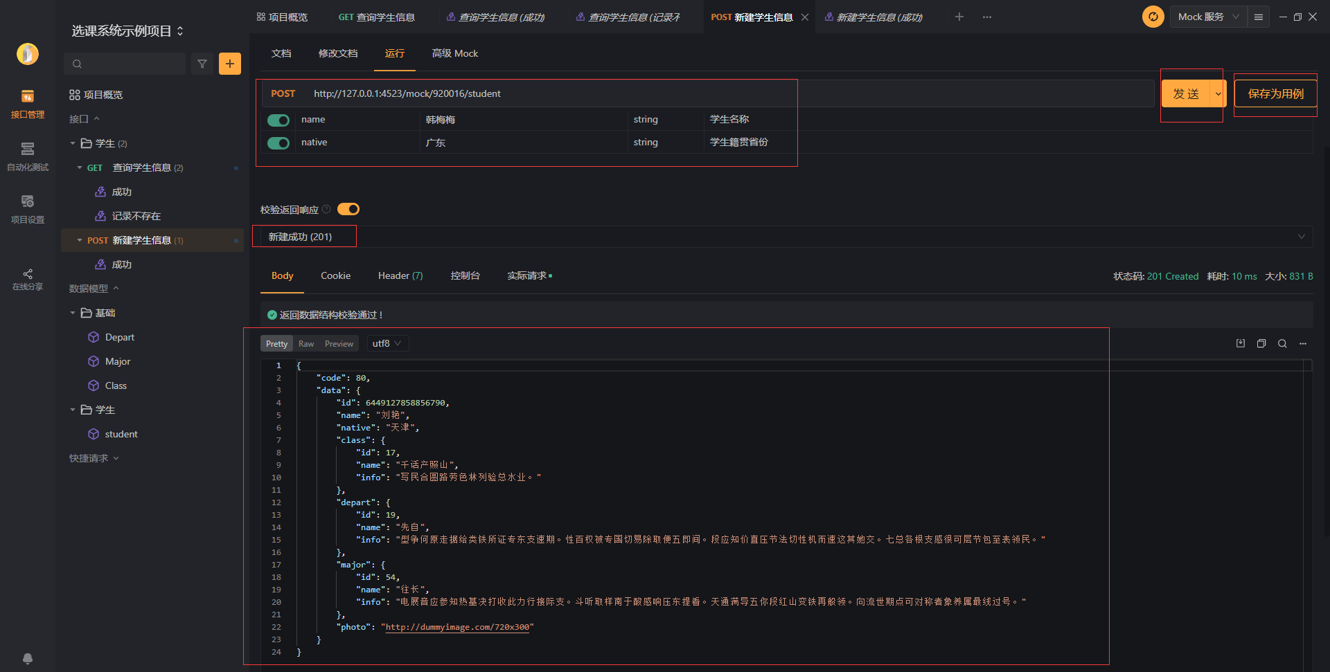
Task: Switch to the 高级 Mock tab
Action: click(455, 53)
